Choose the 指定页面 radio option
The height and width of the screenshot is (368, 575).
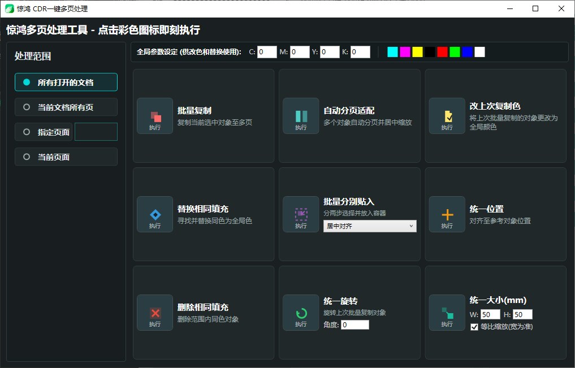44,132
